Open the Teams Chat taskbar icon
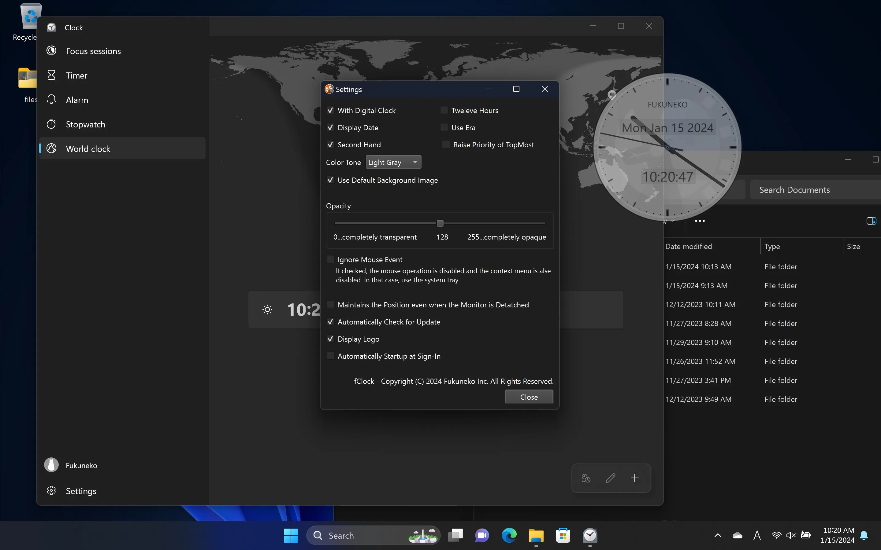 click(482, 535)
